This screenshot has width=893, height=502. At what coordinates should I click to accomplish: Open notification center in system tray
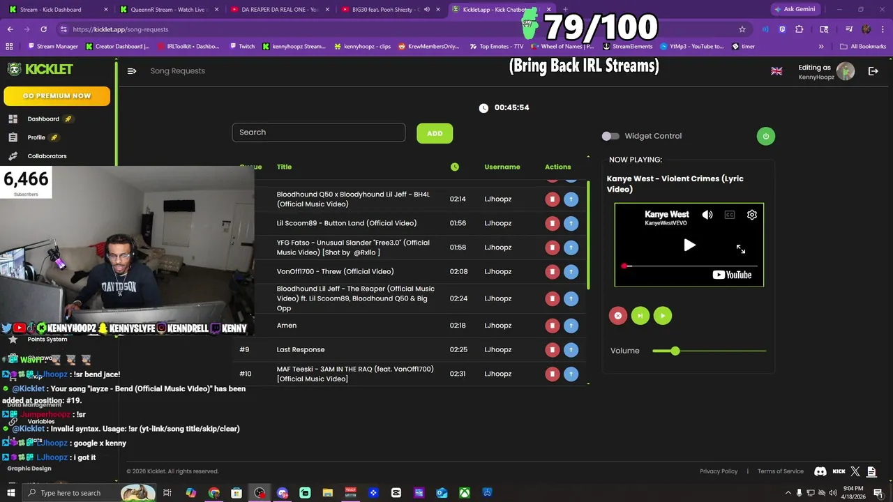(x=878, y=493)
